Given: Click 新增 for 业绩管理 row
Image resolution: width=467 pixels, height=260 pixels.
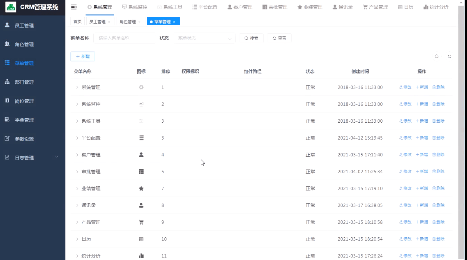Looking at the screenshot, I should (422, 188).
